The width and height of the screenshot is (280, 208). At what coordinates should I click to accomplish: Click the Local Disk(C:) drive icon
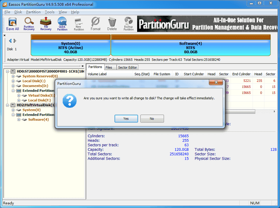(x=19, y=81)
